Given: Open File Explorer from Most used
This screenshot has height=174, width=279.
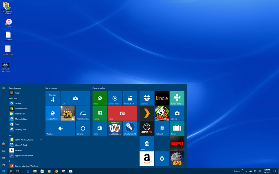Looking at the screenshot, I should coord(26,114).
